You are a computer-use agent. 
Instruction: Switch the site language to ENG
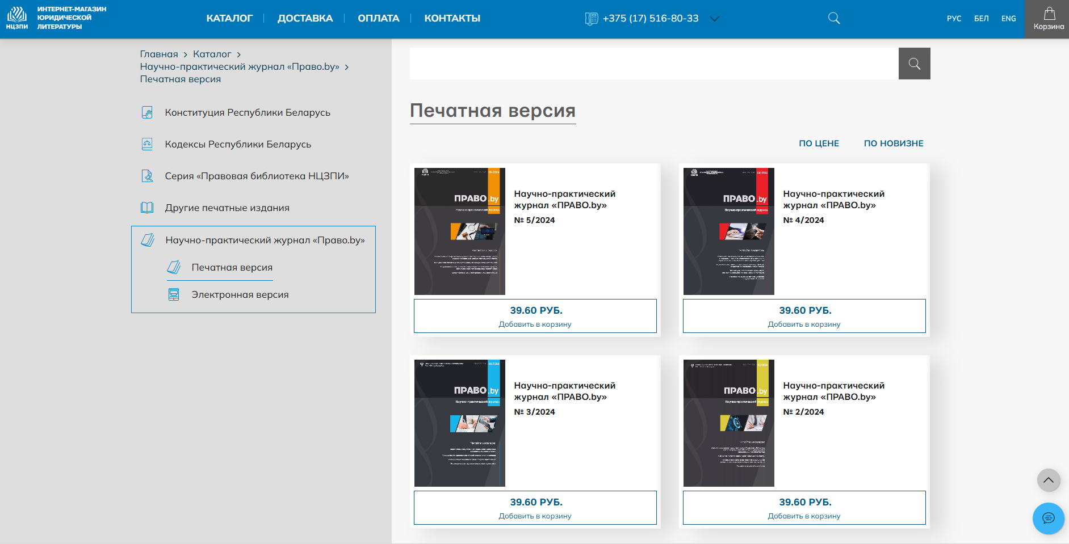click(x=1008, y=19)
